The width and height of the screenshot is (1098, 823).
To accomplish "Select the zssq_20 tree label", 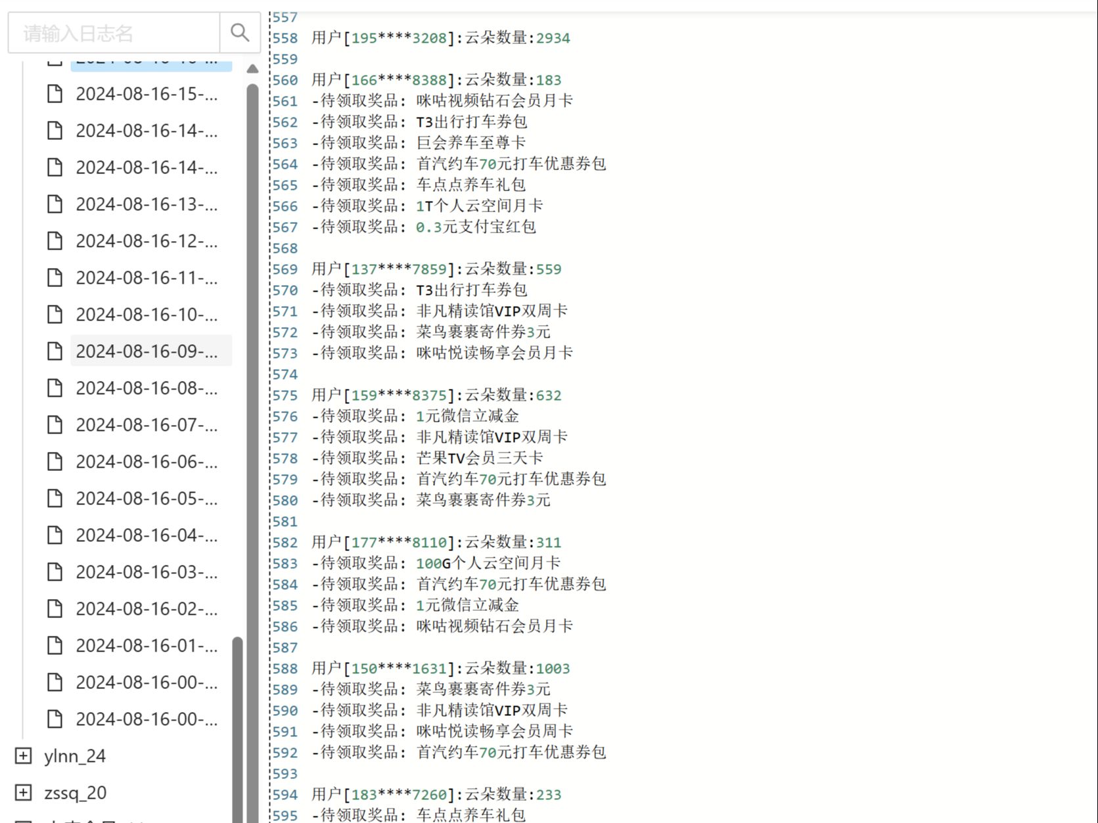I will (76, 793).
